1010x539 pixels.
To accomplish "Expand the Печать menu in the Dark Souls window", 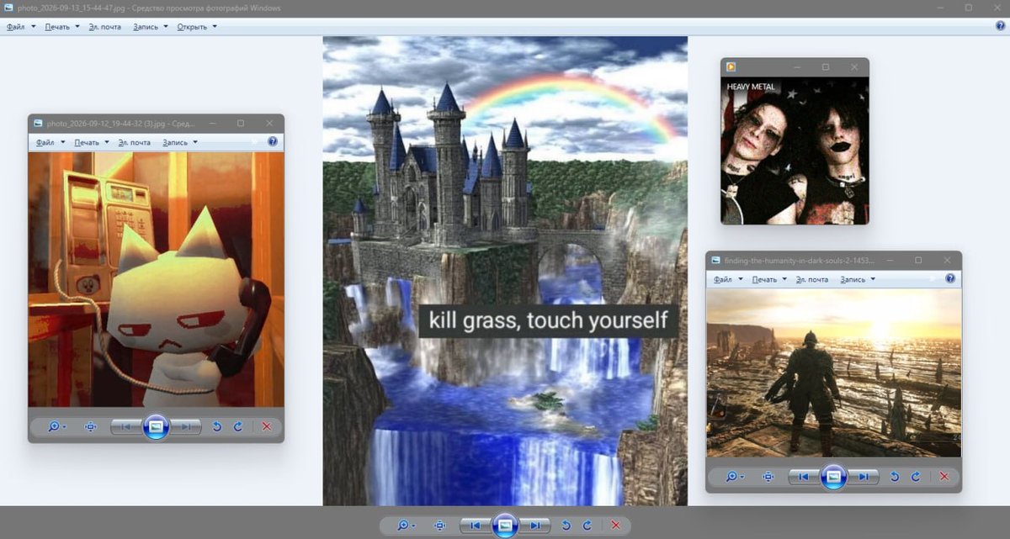I will 769,279.
